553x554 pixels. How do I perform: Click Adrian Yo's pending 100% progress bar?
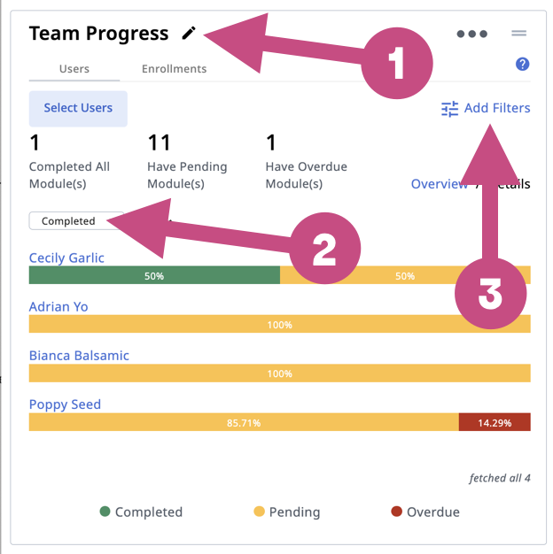click(x=279, y=325)
